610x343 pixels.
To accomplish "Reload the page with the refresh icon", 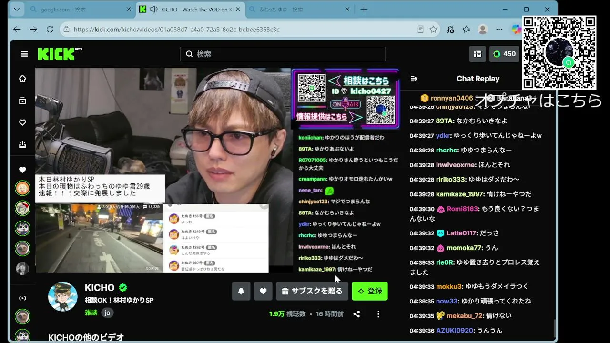I will point(50,30).
